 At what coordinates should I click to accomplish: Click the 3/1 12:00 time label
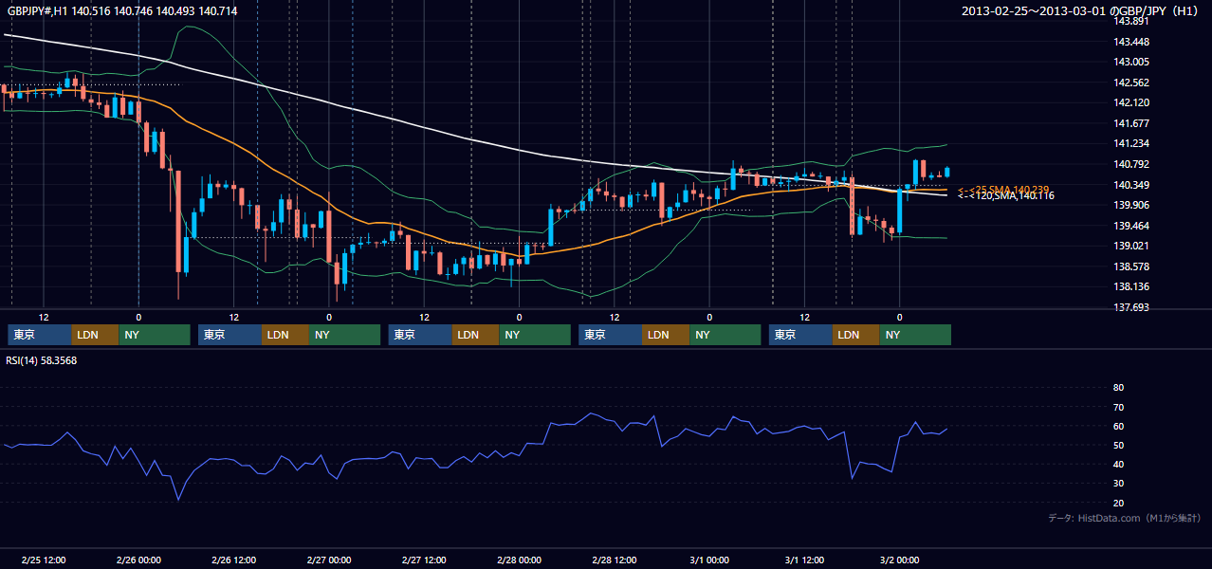[804, 560]
